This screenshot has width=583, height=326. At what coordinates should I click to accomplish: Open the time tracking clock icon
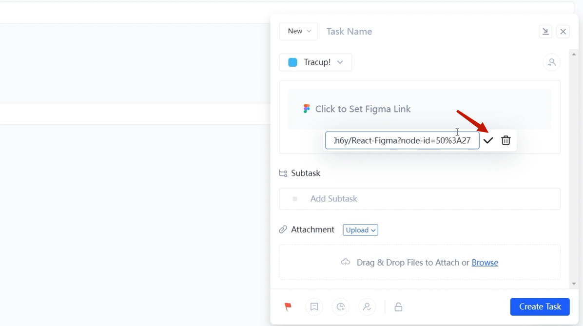341,307
